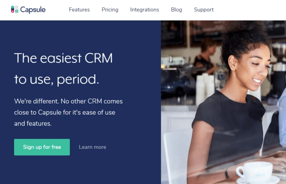
Task: Click the 'to use, period.' headline line
Action: 57,79
